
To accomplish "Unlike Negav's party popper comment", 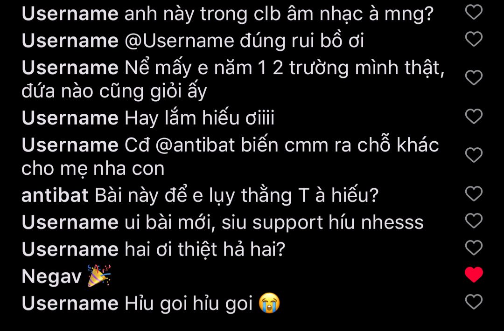I will tap(474, 275).
